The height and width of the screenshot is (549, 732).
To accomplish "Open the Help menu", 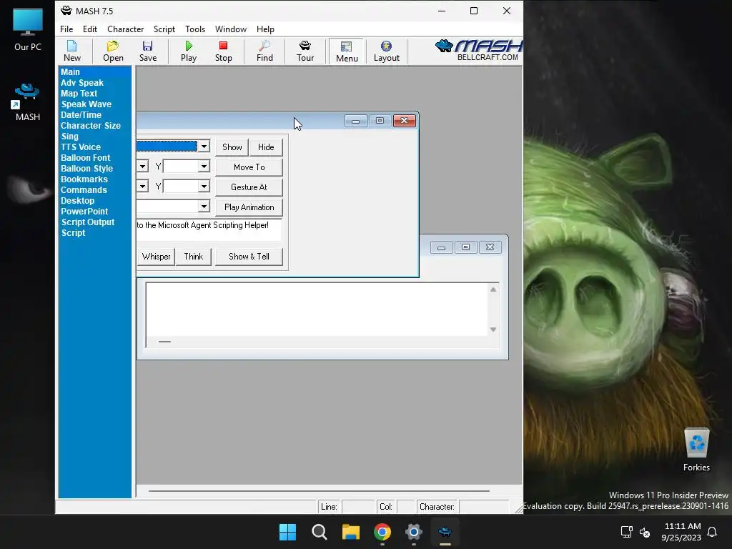I will 265,29.
